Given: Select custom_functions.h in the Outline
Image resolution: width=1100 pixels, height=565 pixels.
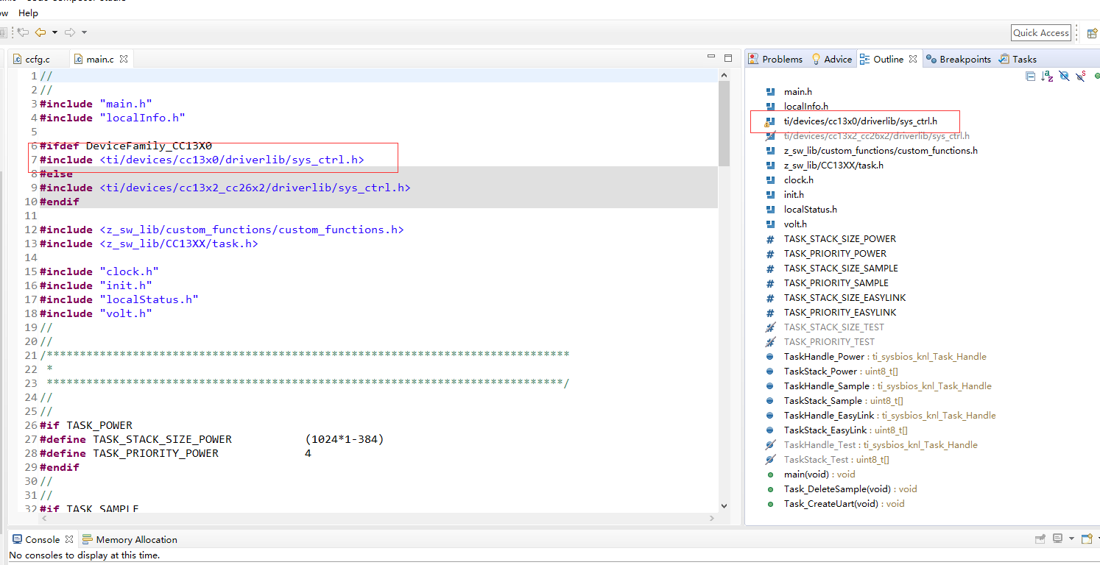Looking at the screenshot, I should point(881,151).
